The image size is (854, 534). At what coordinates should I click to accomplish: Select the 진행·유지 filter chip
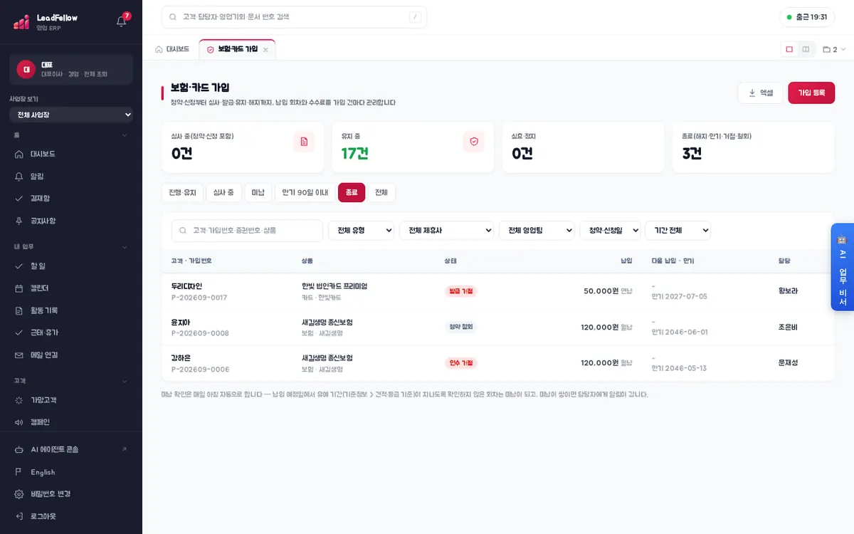182,192
